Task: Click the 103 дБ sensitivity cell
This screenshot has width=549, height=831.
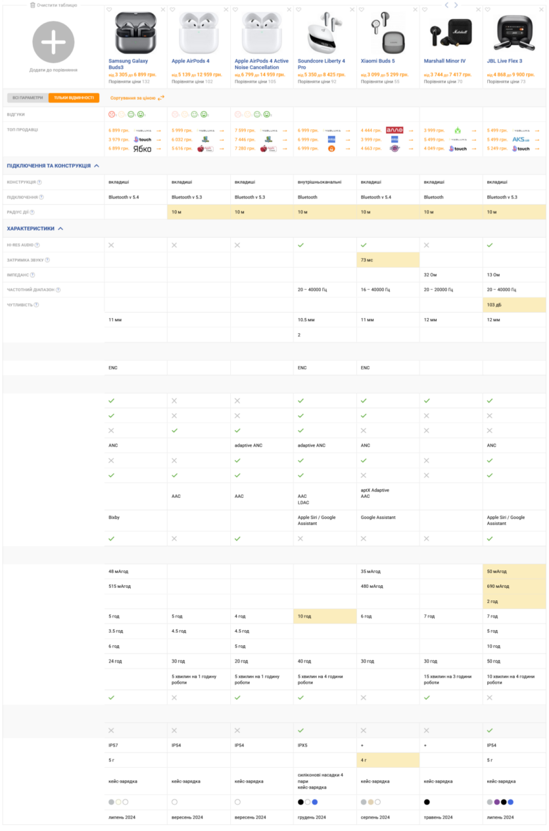Action: point(514,305)
